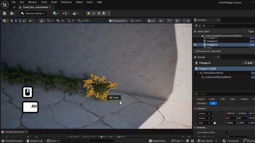Filter Details by General category
Screen dimensions: 255x143
201,99
